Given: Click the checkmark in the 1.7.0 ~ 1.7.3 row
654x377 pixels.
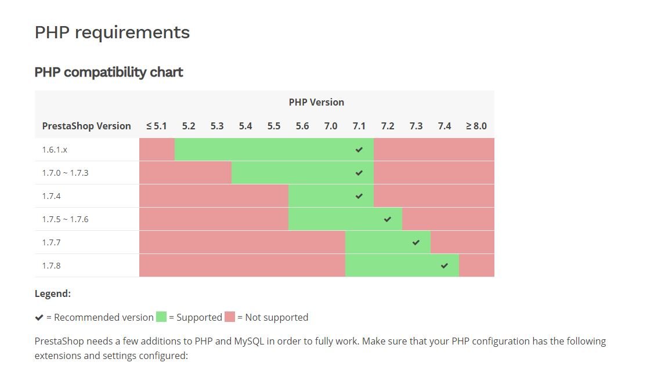Looking at the screenshot, I should [x=359, y=173].
